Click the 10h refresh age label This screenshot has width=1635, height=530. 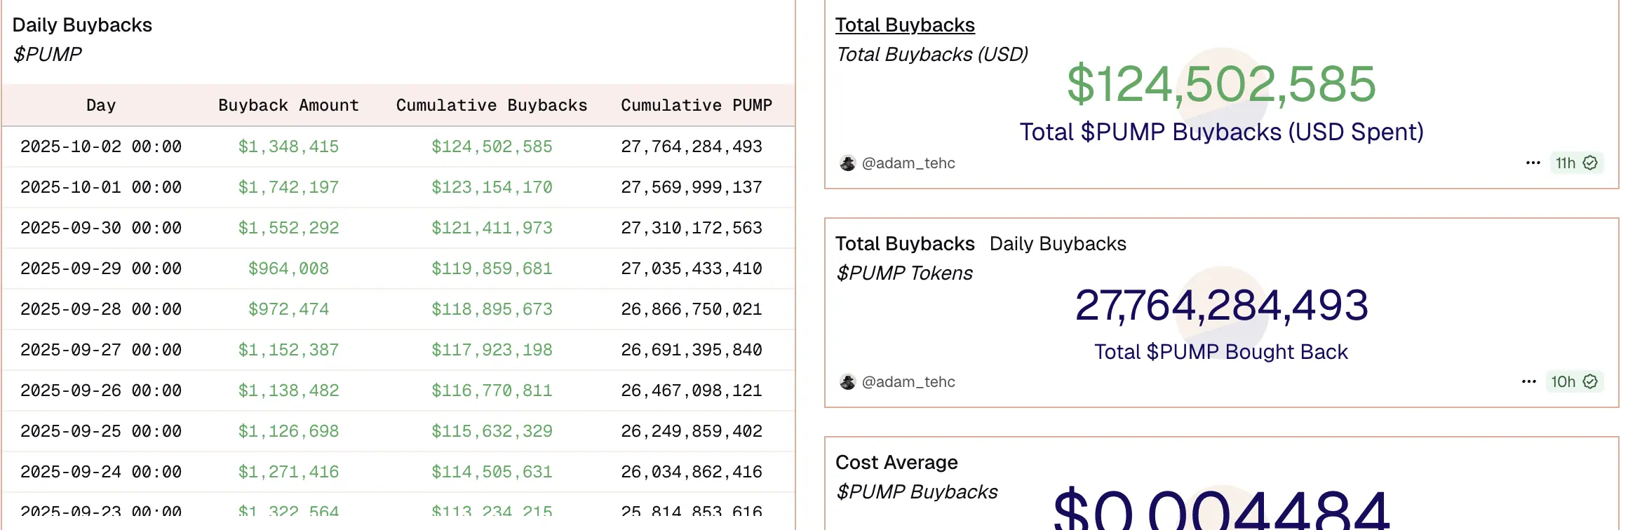tap(1563, 381)
